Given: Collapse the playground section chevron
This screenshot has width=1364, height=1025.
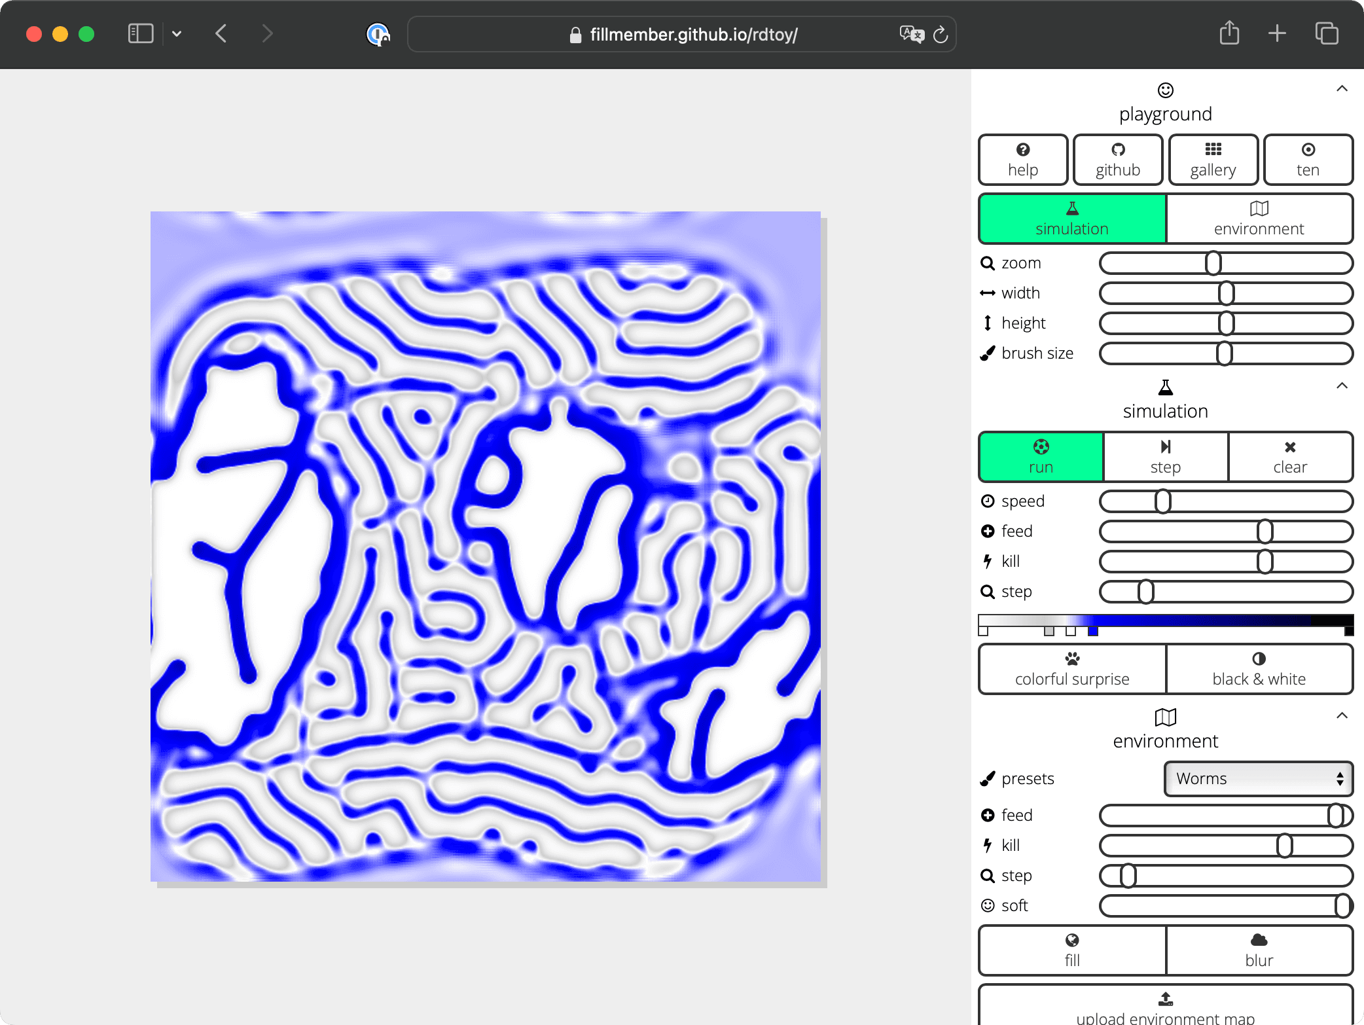Looking at the screenshot, I should pyautogui.click(x=1342, y=88).
